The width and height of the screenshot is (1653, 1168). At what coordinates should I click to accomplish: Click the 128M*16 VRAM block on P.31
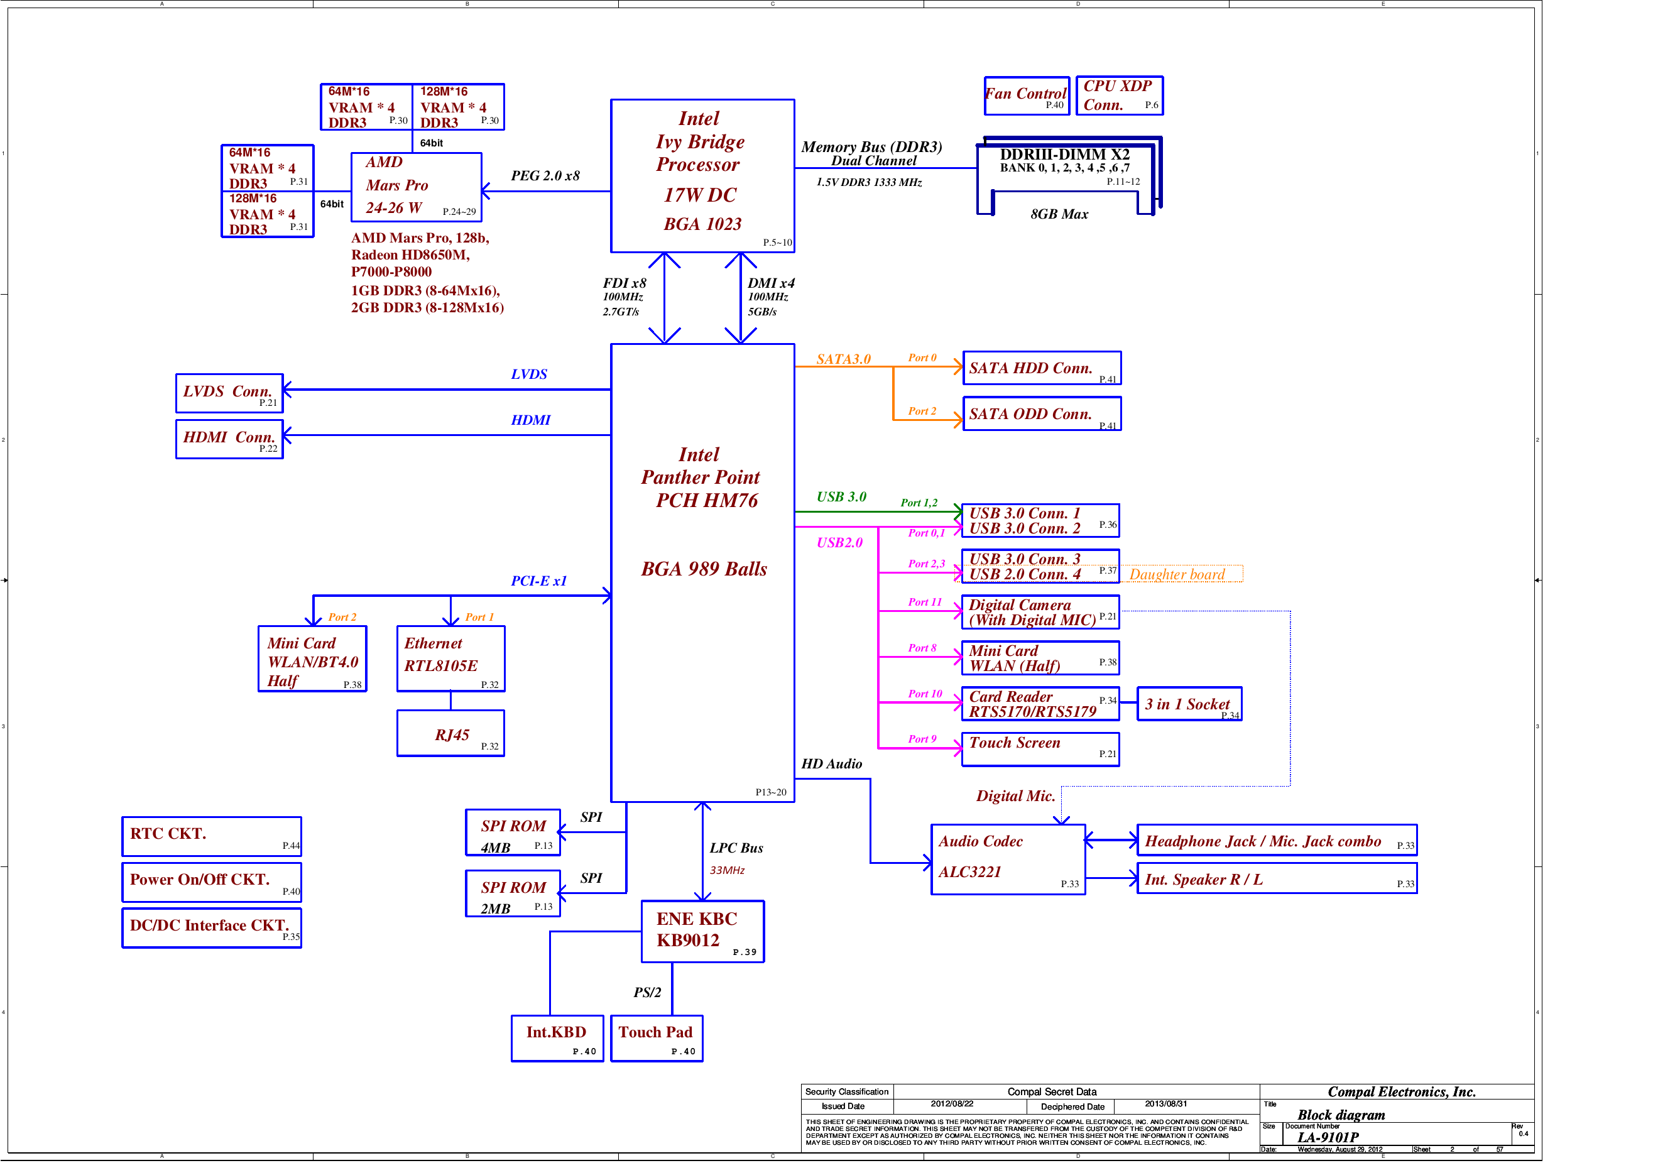pos(267,214)
